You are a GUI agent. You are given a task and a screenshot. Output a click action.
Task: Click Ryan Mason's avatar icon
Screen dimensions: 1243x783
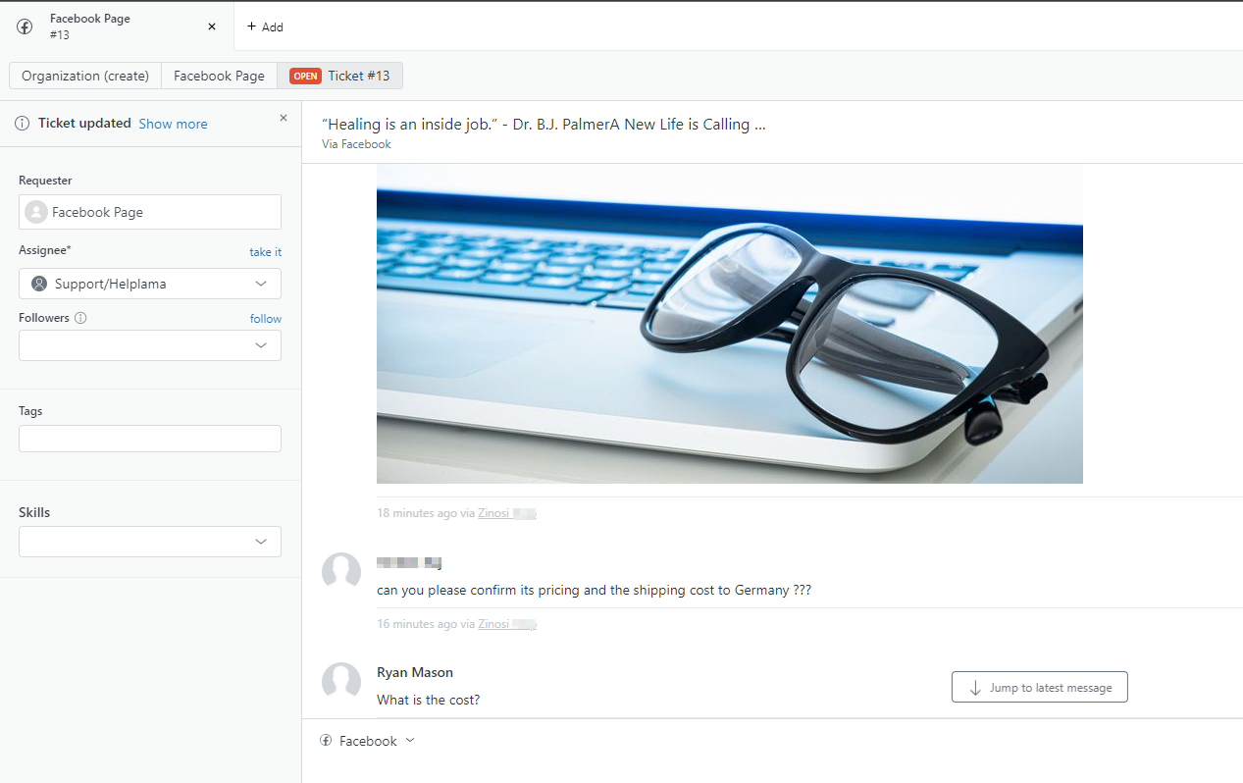click(341, 681)
